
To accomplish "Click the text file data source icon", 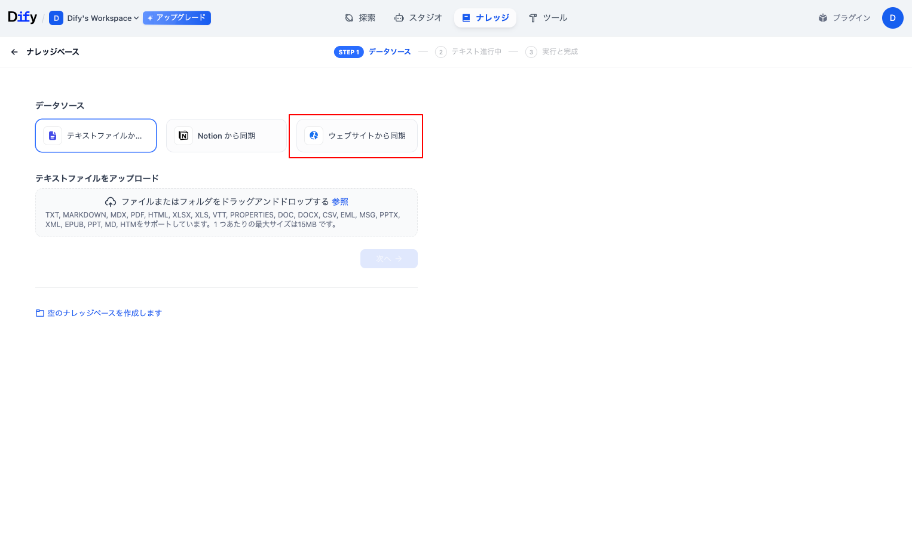I will click(x=53, y=136).
